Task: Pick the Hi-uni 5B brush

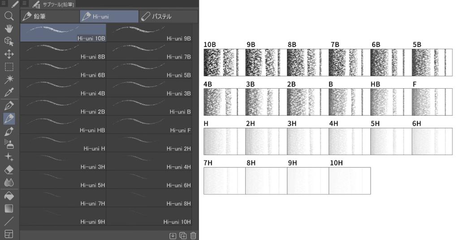Action: (x=149, y=69)
